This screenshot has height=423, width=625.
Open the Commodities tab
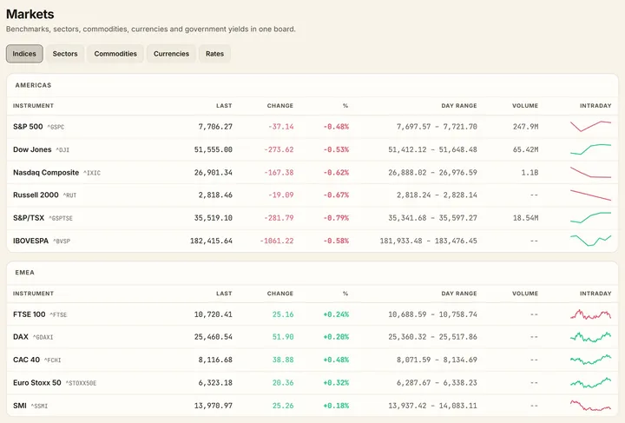(115, 54)
